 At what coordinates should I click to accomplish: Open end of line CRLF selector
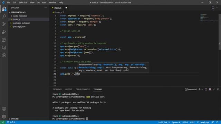pos(192,122)
